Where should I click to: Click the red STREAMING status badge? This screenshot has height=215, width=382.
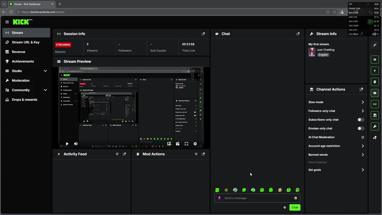coord(63,45)
